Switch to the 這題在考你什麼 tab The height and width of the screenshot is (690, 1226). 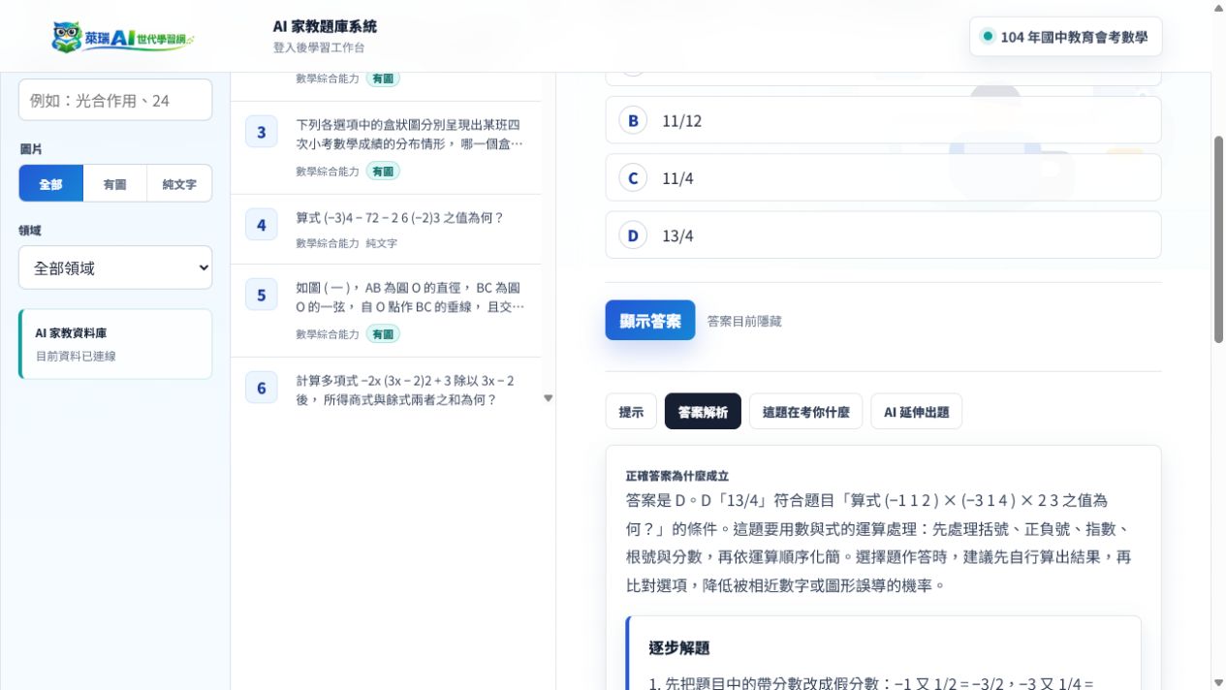coord(805,412)
